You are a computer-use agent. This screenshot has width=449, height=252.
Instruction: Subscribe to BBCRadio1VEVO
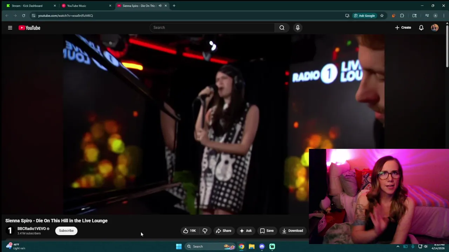[x=66, y=231]
